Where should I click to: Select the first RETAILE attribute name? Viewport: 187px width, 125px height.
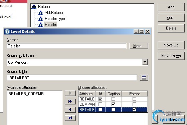click(87, 99)
